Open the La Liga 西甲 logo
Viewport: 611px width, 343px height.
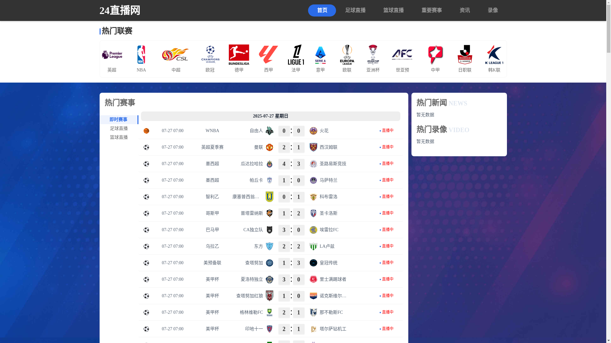(x=269, y=55)
